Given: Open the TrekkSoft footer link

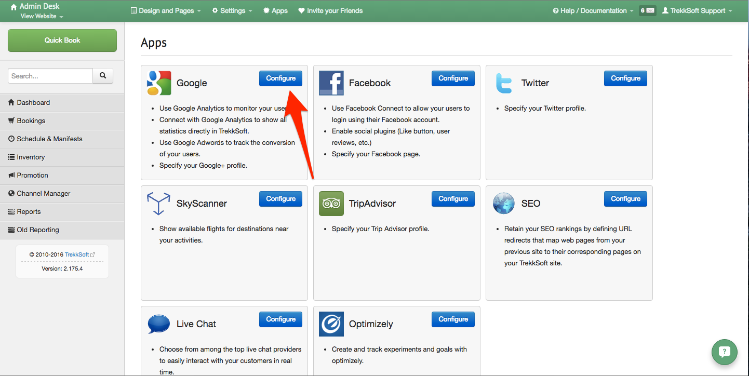Looking at the screenshot, I should pos(77,255).
